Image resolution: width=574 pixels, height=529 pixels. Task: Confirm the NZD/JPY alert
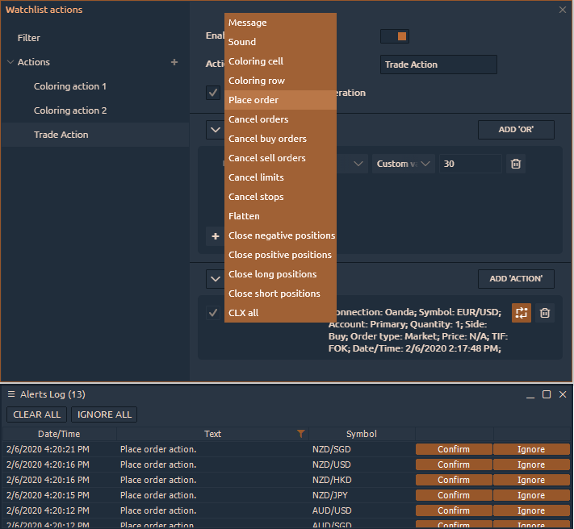454,495
